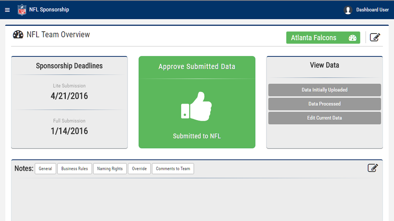The height and width of the screenshot is (221, 394).
Task: Click the edit icon in Notes panel
Action: (373, 168)
